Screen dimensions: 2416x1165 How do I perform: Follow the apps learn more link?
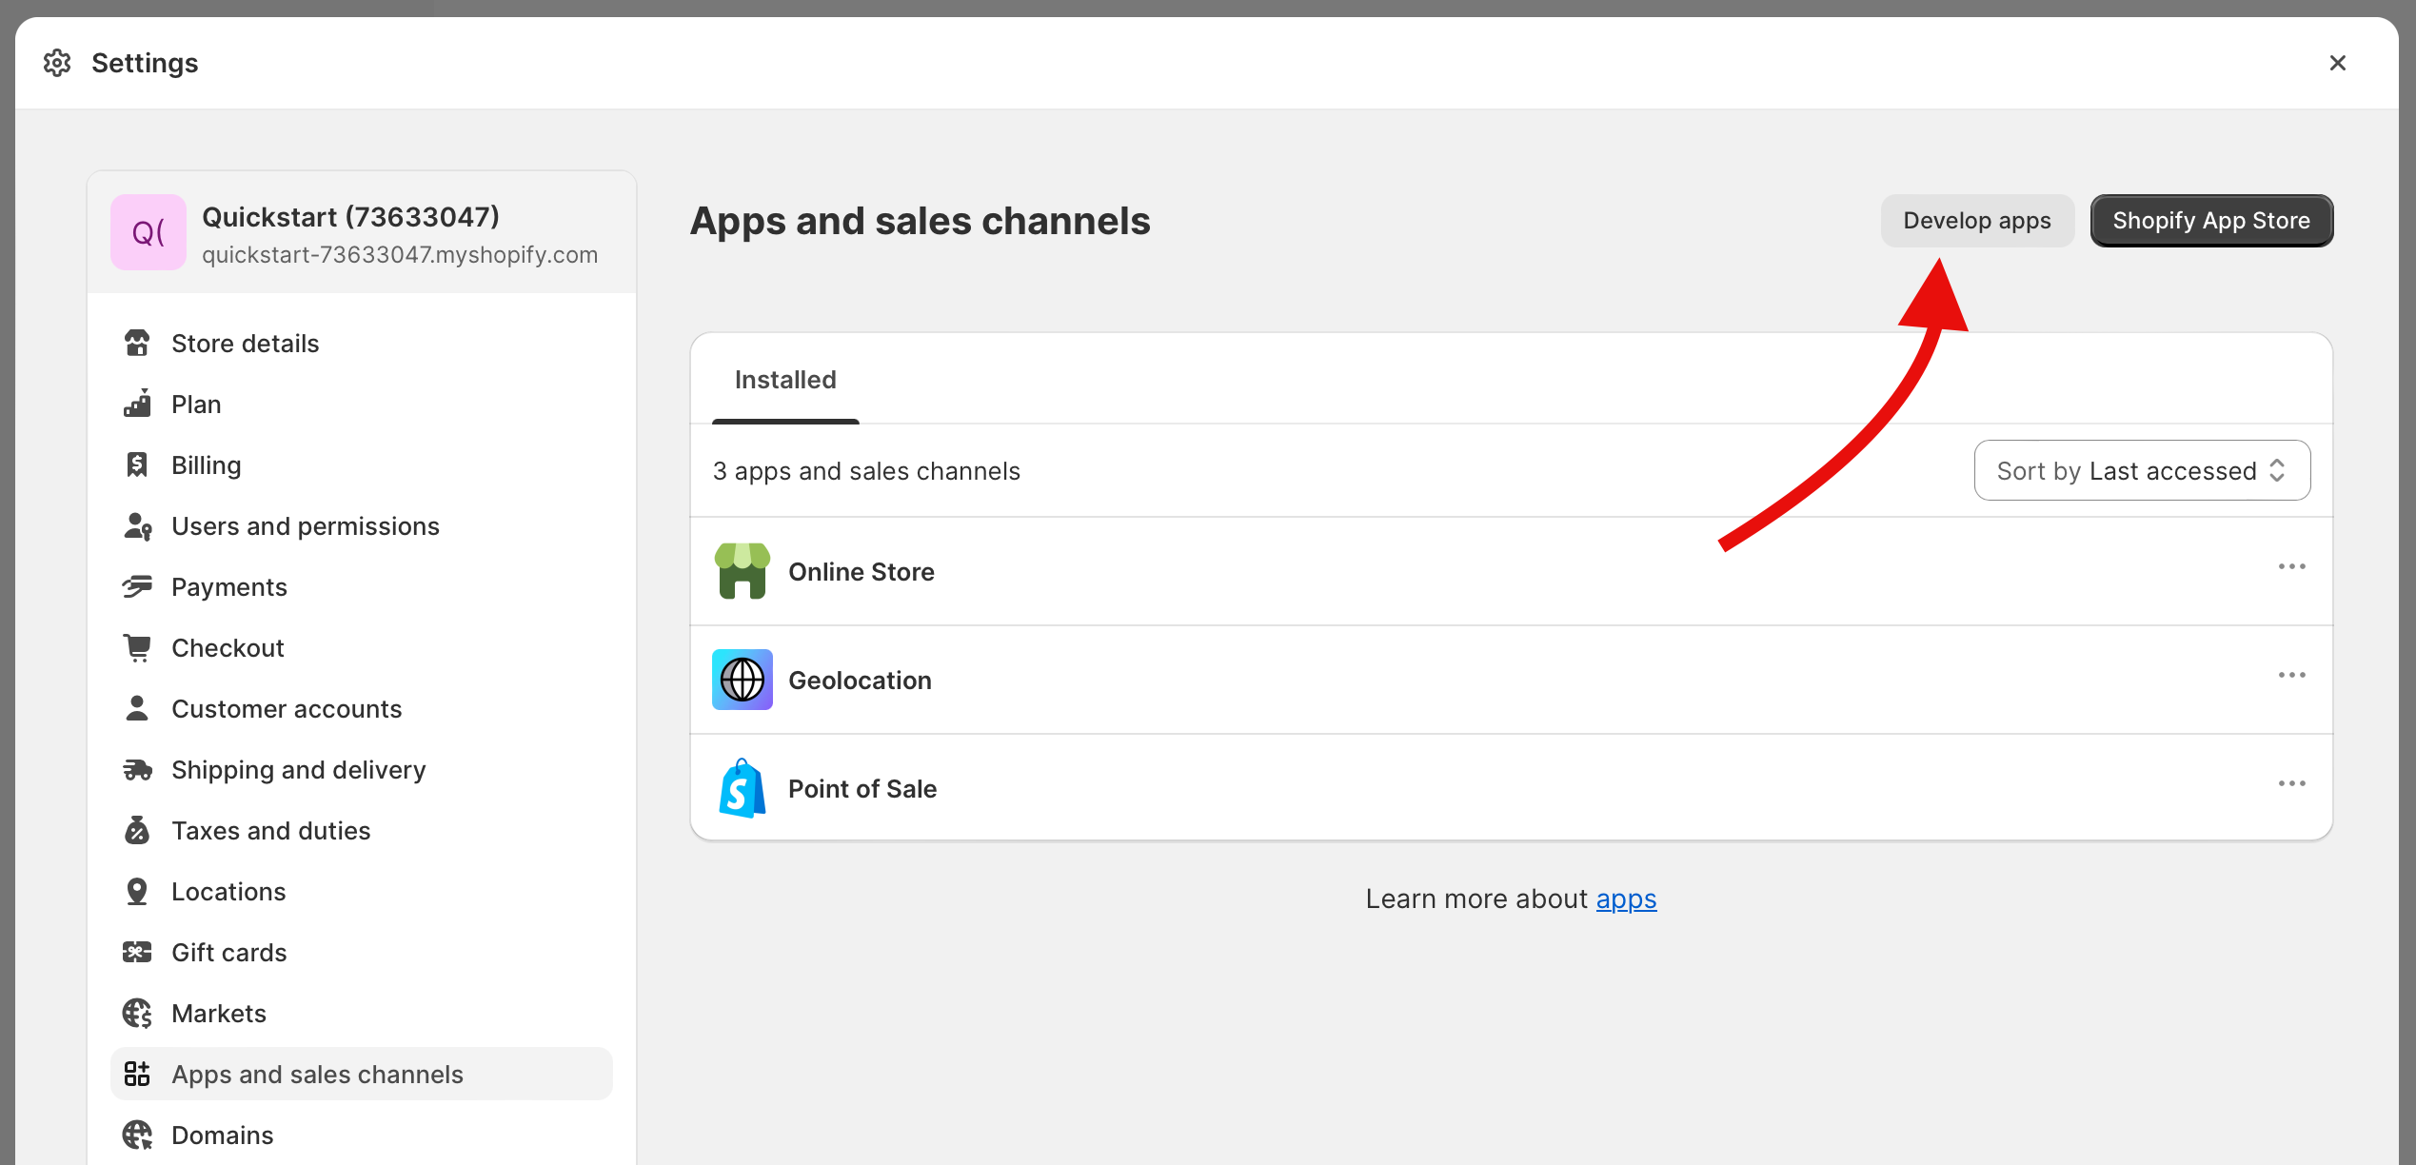pos(1626,899)
